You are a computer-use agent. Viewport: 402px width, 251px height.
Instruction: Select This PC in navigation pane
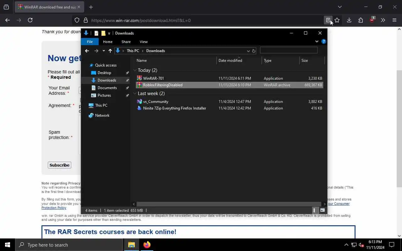pos(101,105)
